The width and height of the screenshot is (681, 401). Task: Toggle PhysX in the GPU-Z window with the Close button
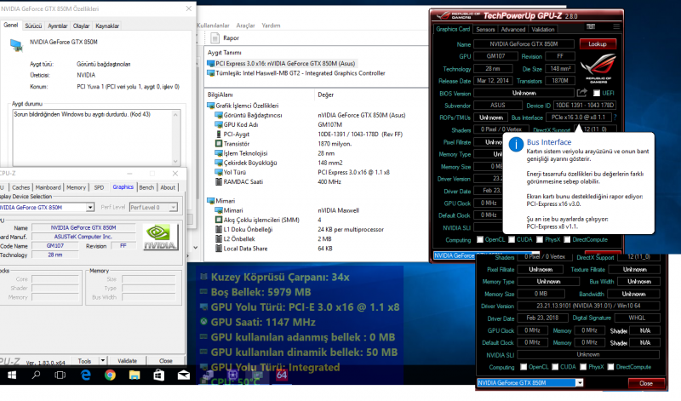(583, 367)
